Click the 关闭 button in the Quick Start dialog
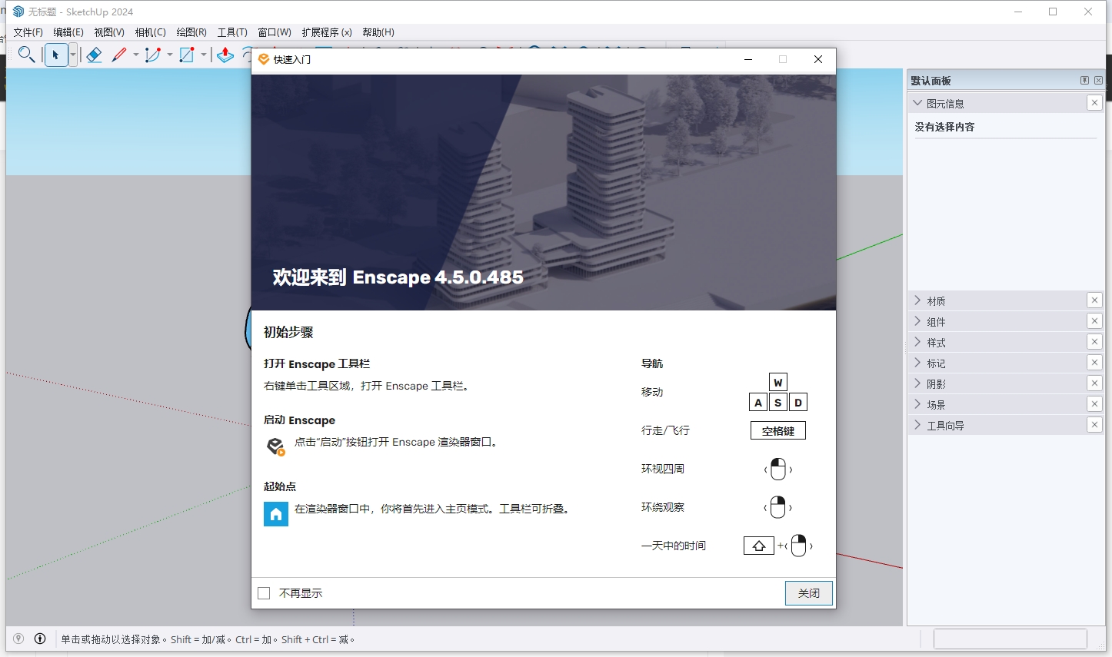1112x657 pixels. (808, 592)
